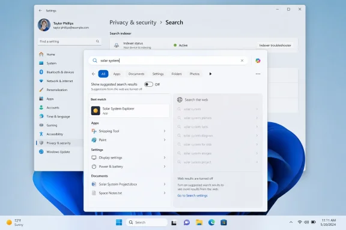Expand Solar System Project.docx chevron
Image resolution: width=346 pixels, height=230 pixels.
click(x=165, y=184)
